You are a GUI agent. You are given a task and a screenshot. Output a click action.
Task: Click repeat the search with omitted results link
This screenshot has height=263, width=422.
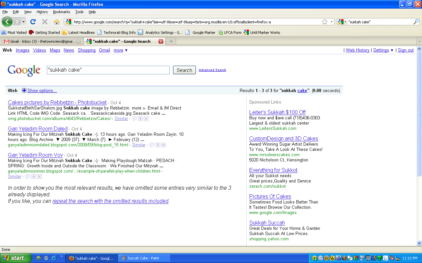110,201
